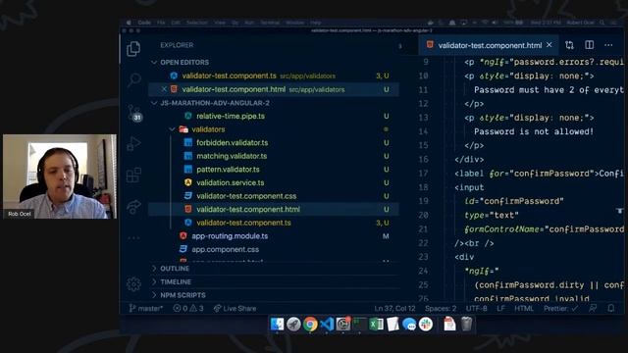Open the Help menu

315,23
